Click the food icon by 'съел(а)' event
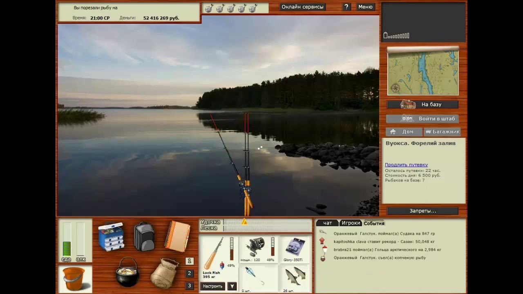This screenshot has height=294, width=523. point(323,258)
